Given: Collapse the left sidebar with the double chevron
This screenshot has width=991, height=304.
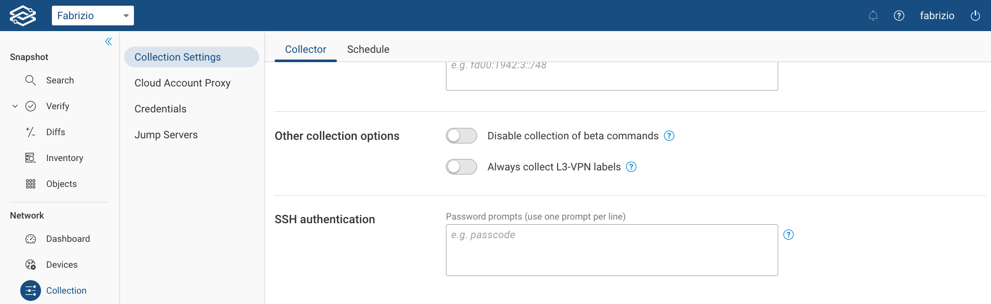Looking at the screenshot, I should point(108,41).
